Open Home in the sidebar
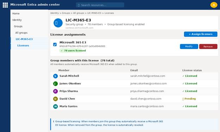This screenshot has height=132, width=220. (16, 13)
